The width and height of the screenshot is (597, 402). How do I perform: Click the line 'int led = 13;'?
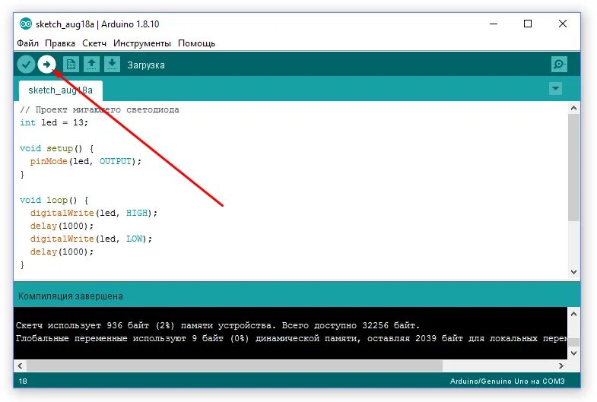click(54, 122)
